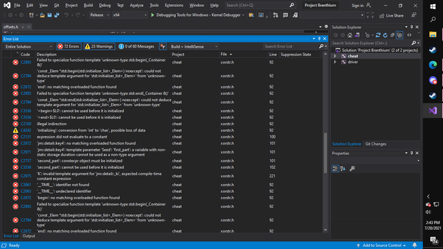This screenshot has width=443, height=249.
Task: Refresh the Solution Explorer
Action: [x=385, y=35]
